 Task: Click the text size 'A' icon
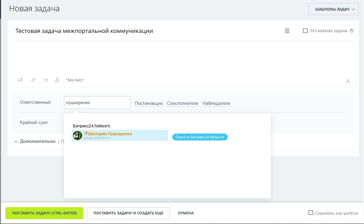point(348,81)
